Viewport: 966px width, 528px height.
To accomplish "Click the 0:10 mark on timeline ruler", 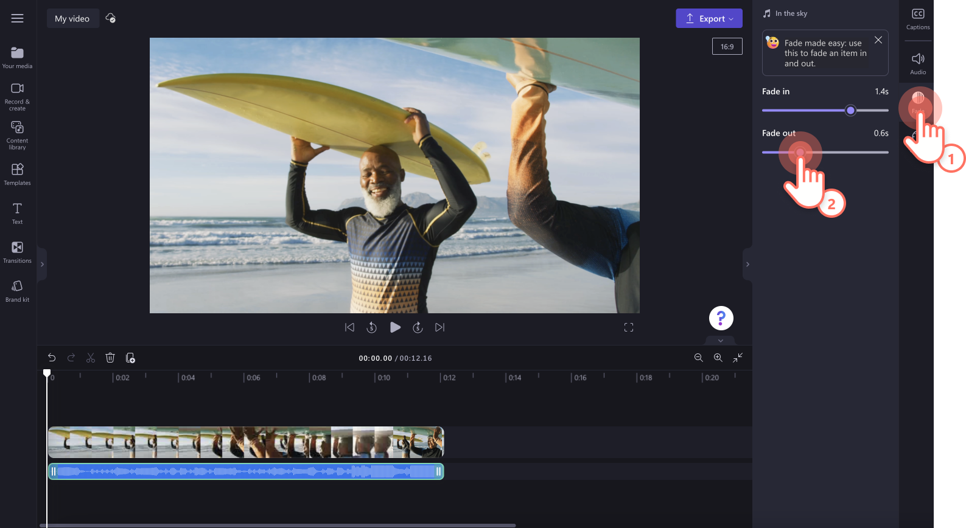I will pyautogui.click(x=383, y=378).
